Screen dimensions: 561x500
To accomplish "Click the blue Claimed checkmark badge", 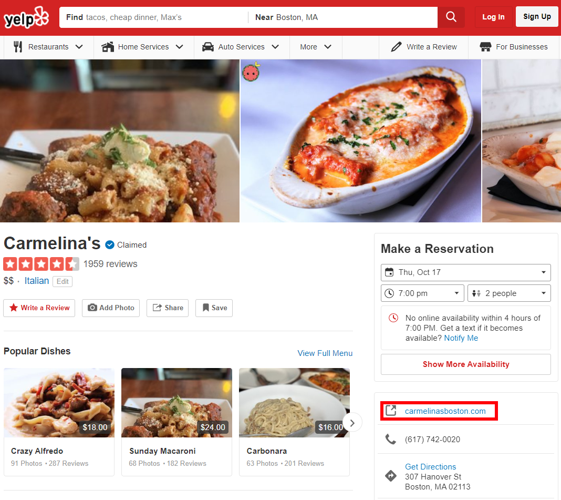I will point(109,244).
